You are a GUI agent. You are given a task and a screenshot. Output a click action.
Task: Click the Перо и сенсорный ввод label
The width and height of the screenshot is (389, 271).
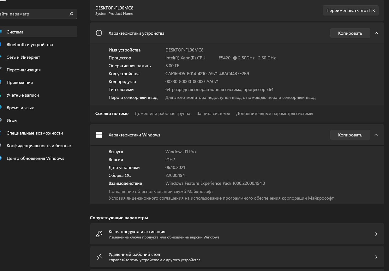coord(133,97)
